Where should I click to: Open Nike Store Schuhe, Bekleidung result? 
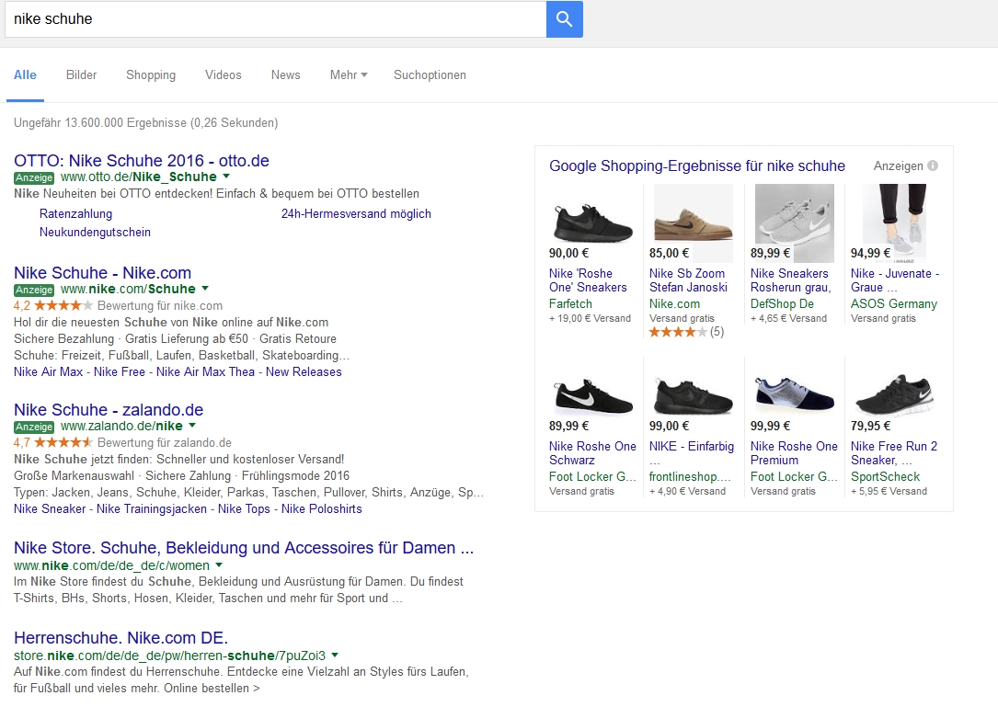244,548
